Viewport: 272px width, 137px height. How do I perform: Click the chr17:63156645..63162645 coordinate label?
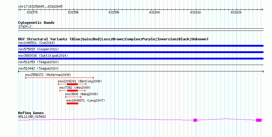click(x=40, y=7)
